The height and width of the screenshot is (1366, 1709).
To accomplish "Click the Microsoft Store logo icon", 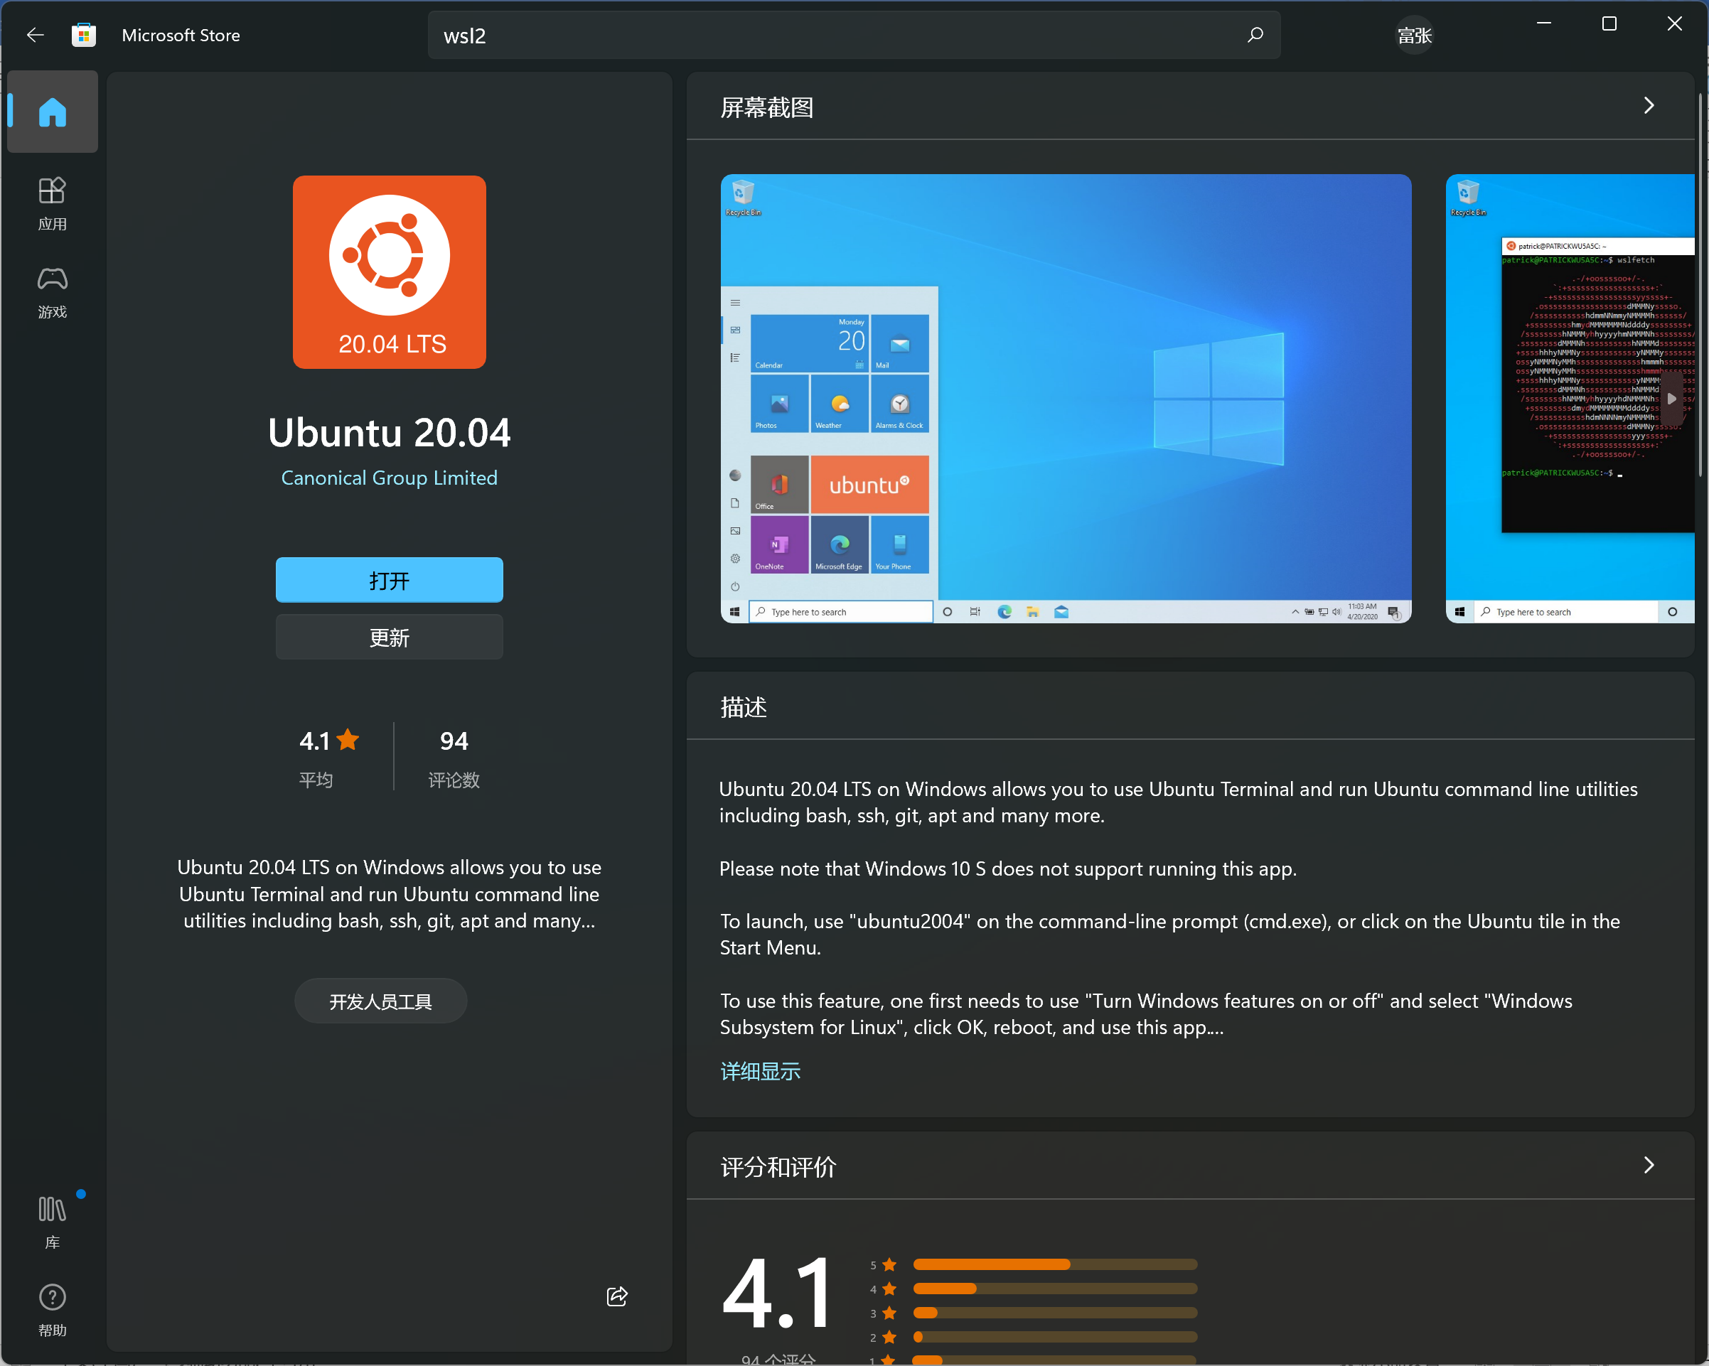I will 84,35.
